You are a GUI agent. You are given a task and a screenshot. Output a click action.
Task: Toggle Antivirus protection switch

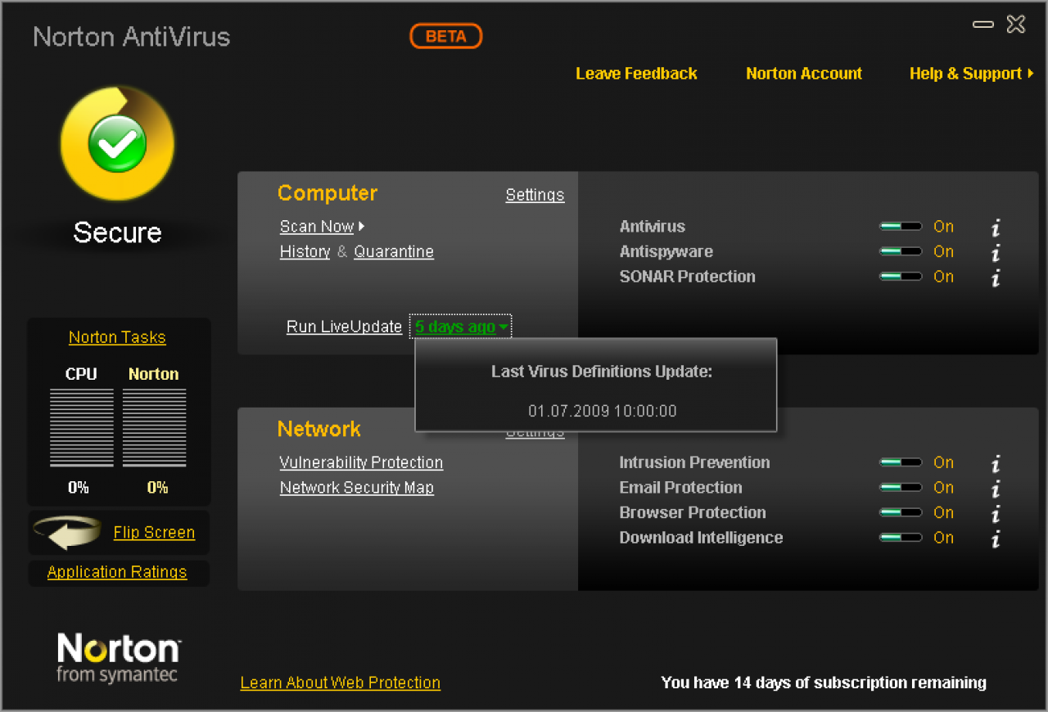click(901, 227)
